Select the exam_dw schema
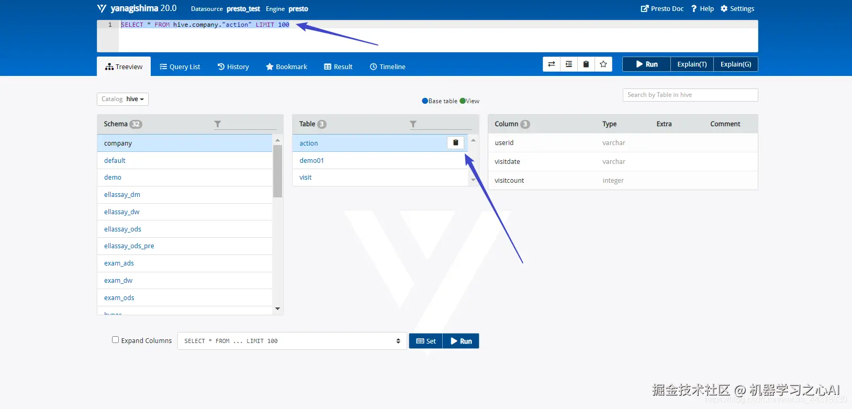Viewport: 852px width, 409px height. coord(185,280)
